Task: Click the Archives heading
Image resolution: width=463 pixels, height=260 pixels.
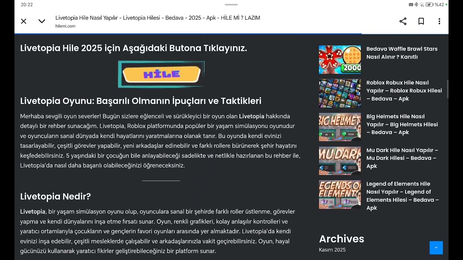Action: tap(341, 239)
